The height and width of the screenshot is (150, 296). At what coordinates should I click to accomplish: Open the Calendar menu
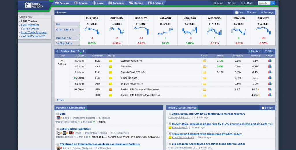116,3
